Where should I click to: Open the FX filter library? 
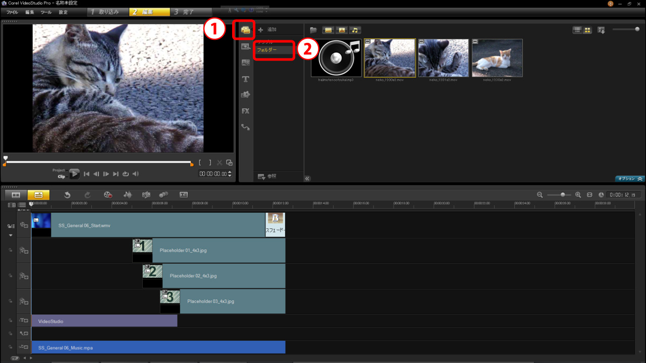[245, 111]
